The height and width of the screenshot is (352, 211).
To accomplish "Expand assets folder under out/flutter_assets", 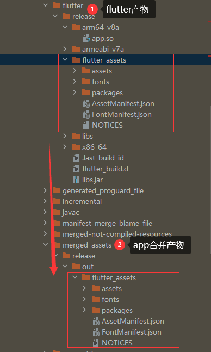I will (x=85, y=288).
